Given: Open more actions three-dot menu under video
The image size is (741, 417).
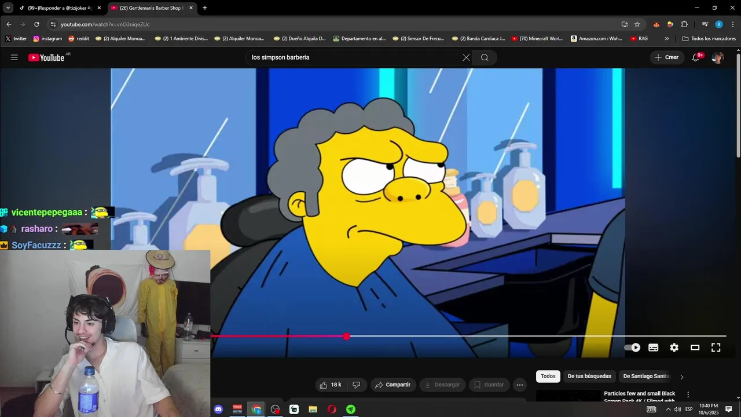Looking at the screenshot, I should [x=520, y=385].
